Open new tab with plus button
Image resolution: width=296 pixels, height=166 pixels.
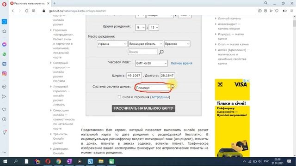point(55,3)
